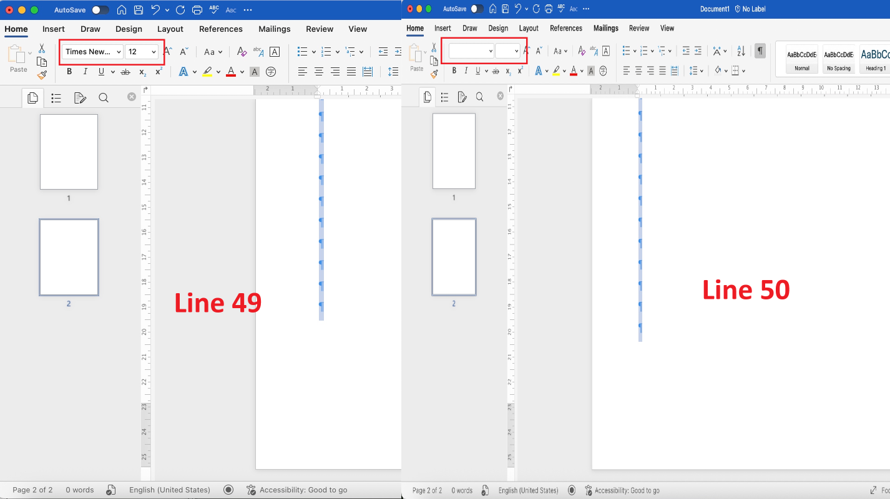This screenshot has height=499, width=890.
Task: Toggle AutoSave in the Document1 window
Action: pyautogui.click(x=477, y=9)
